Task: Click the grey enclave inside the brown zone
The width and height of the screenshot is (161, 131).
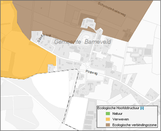Action: click(88, 23)
